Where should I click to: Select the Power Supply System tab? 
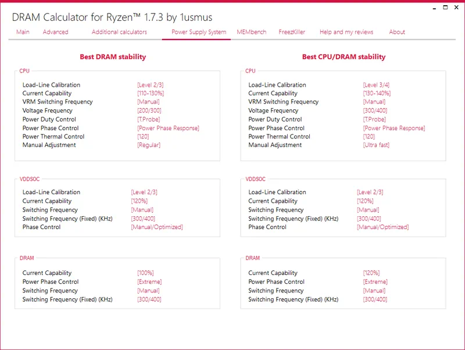(x=199, y=32)
